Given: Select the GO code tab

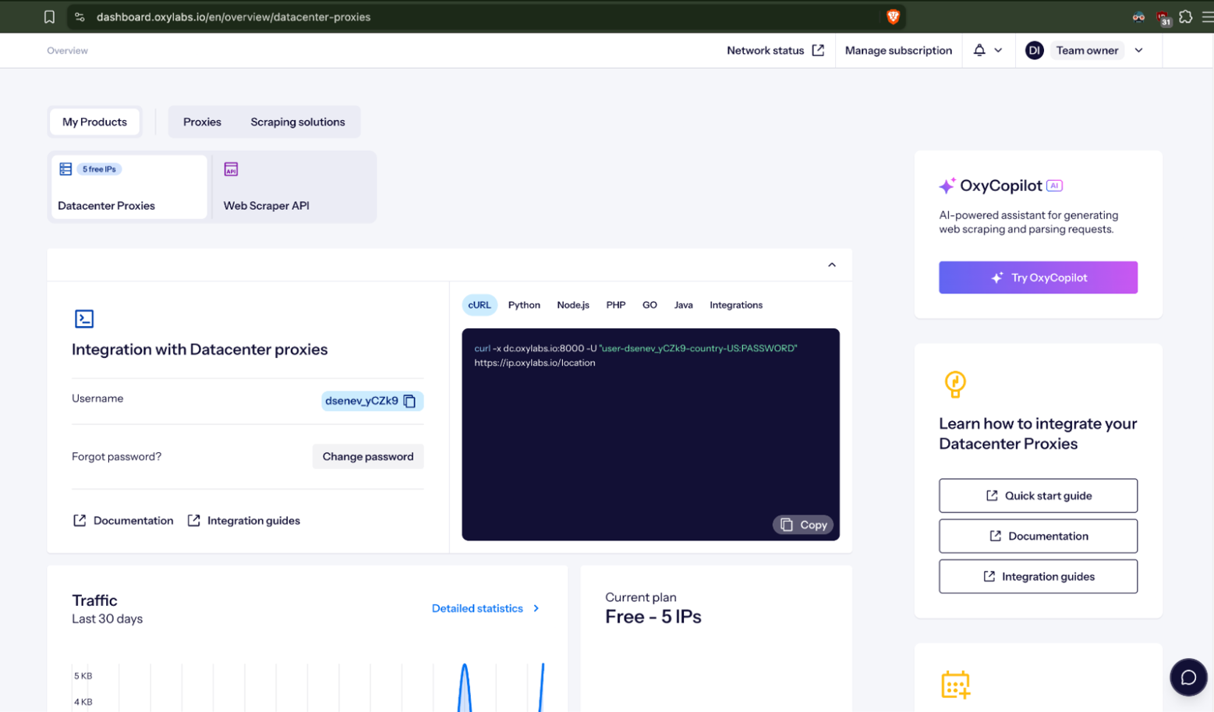Looking at the screenshot, I should pyautogui.click(x=649, y=305).
